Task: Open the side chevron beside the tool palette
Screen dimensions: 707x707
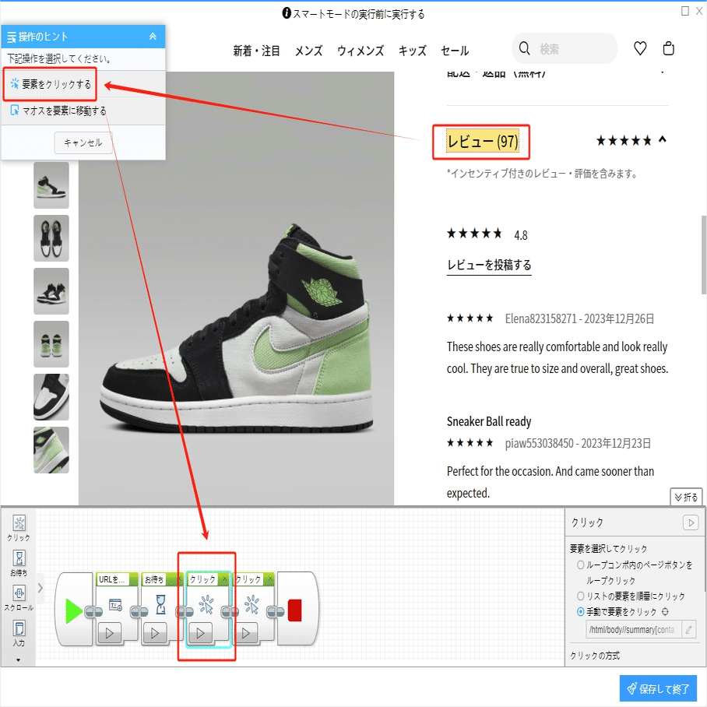Action: 40,588
